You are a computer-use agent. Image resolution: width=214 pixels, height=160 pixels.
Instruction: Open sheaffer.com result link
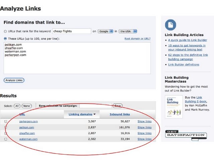[x=27, y=133]
